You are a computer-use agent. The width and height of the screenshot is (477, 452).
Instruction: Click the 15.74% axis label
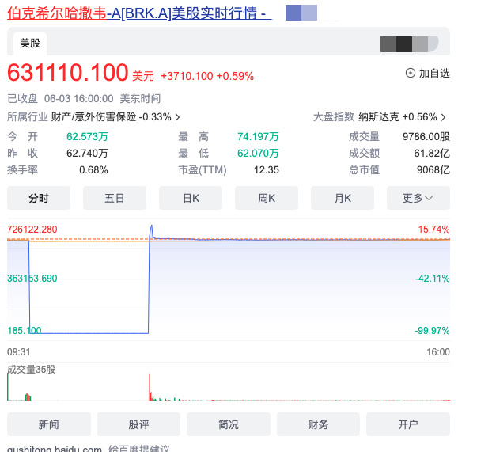coord(433,230)
